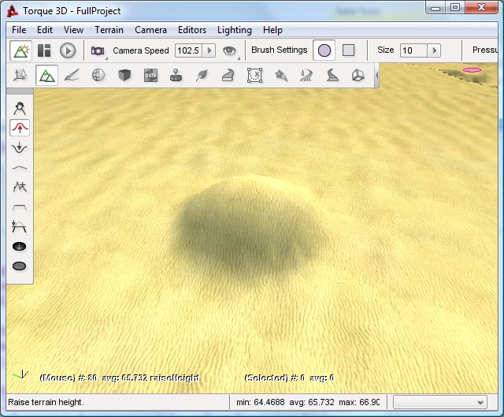Viewport: 504px width, 417px height.
Task: Click the Play Game button
Action: (68, 50)
